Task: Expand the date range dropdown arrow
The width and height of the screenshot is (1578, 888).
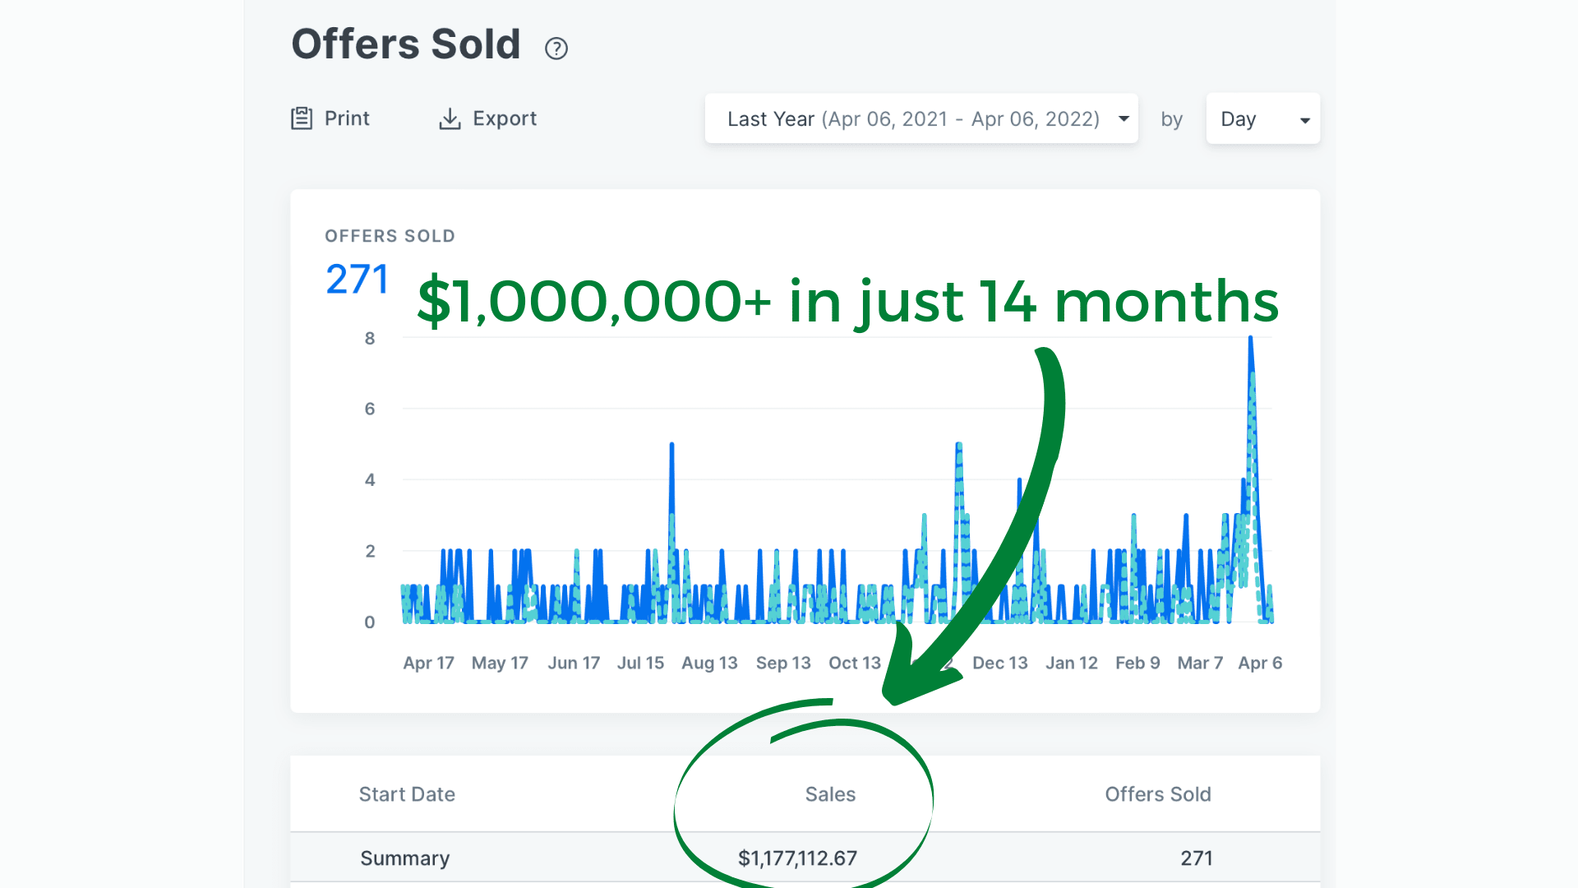Action: (1124, 119)
